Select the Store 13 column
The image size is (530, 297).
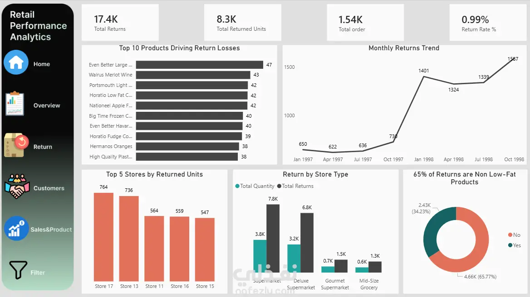pyautogui.click(x=129, y=239)
